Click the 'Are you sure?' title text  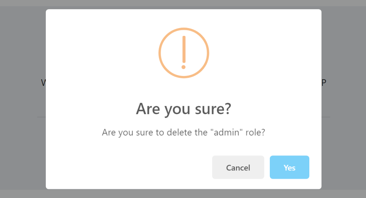[x=183, y=109]
